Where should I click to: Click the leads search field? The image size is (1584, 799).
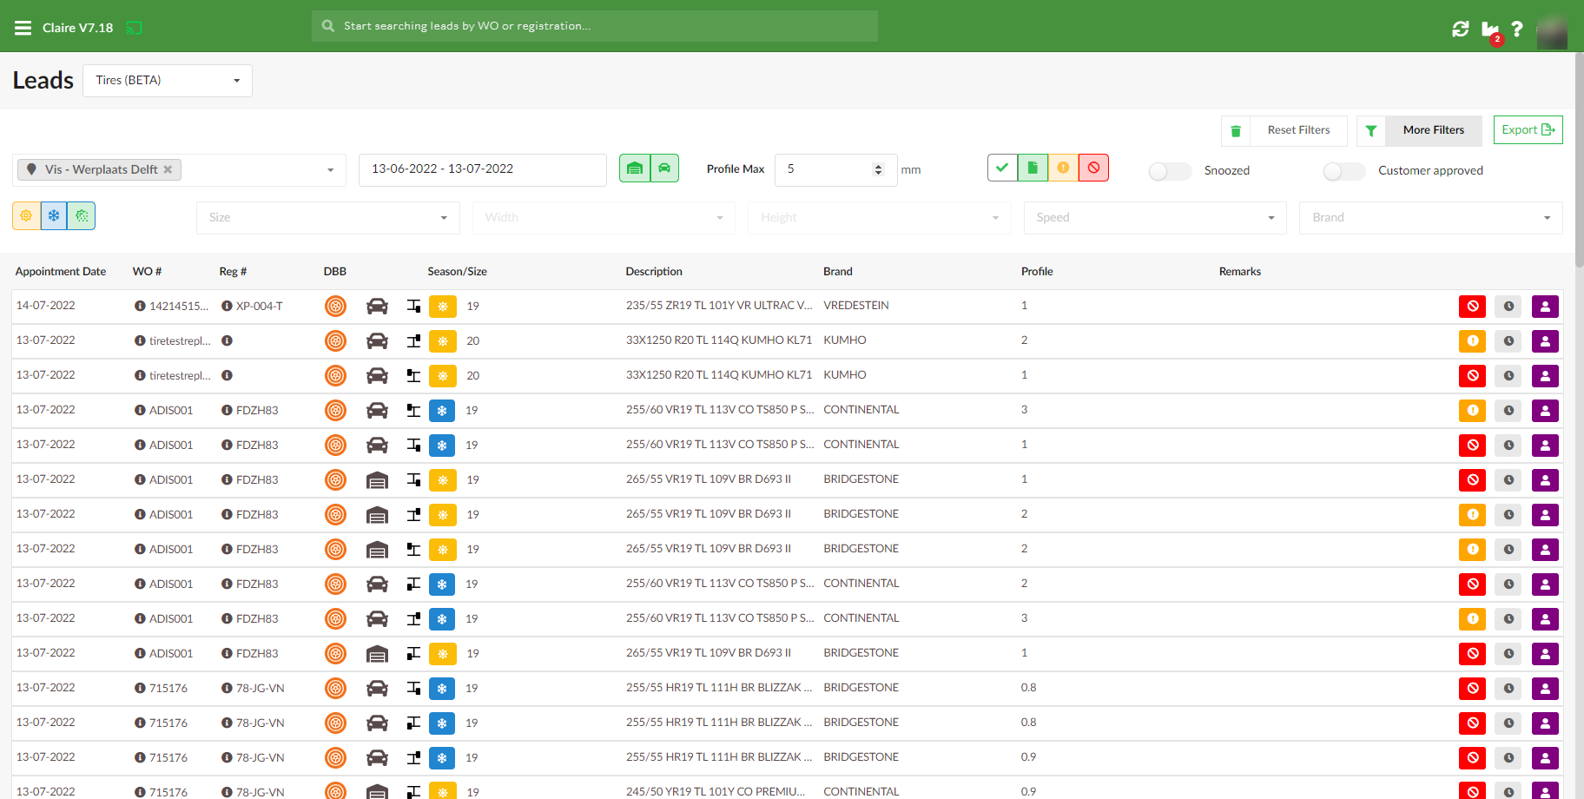(x=595, y=26)
